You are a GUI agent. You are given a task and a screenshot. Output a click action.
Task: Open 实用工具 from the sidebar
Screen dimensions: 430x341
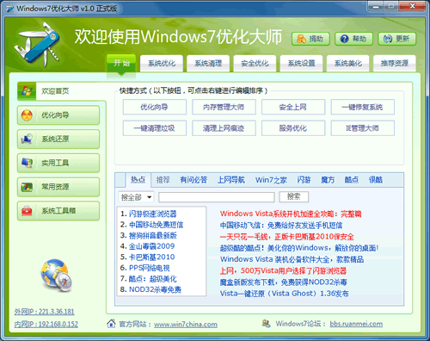[58, 163]
